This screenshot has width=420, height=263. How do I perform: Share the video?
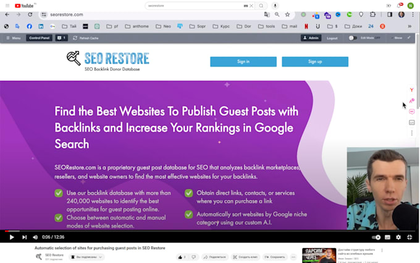[x=215, y=257]
